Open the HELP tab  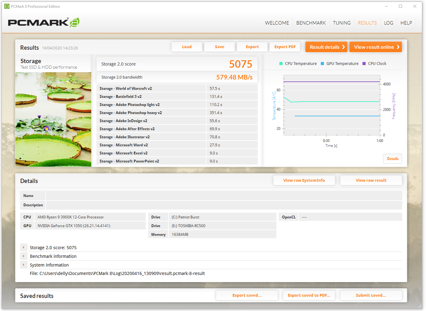coord(406,23)
